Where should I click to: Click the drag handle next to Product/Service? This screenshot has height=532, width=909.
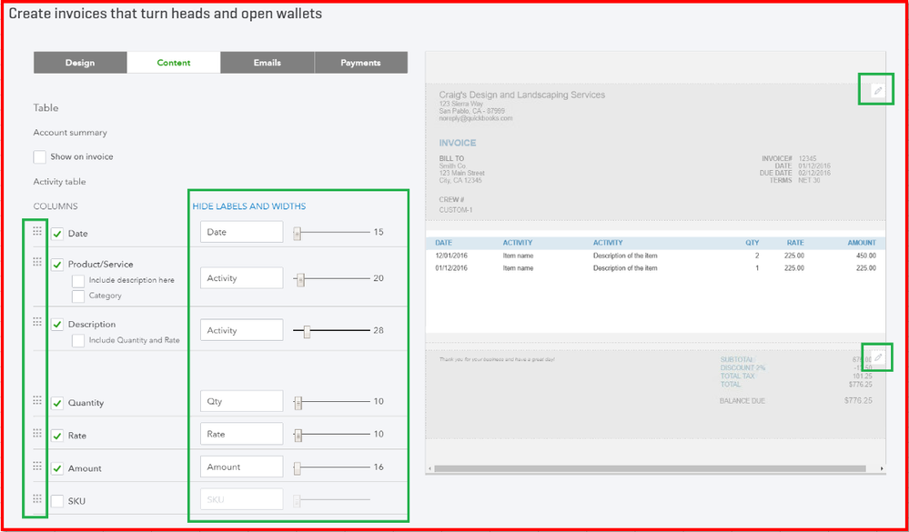click(37, 262)
